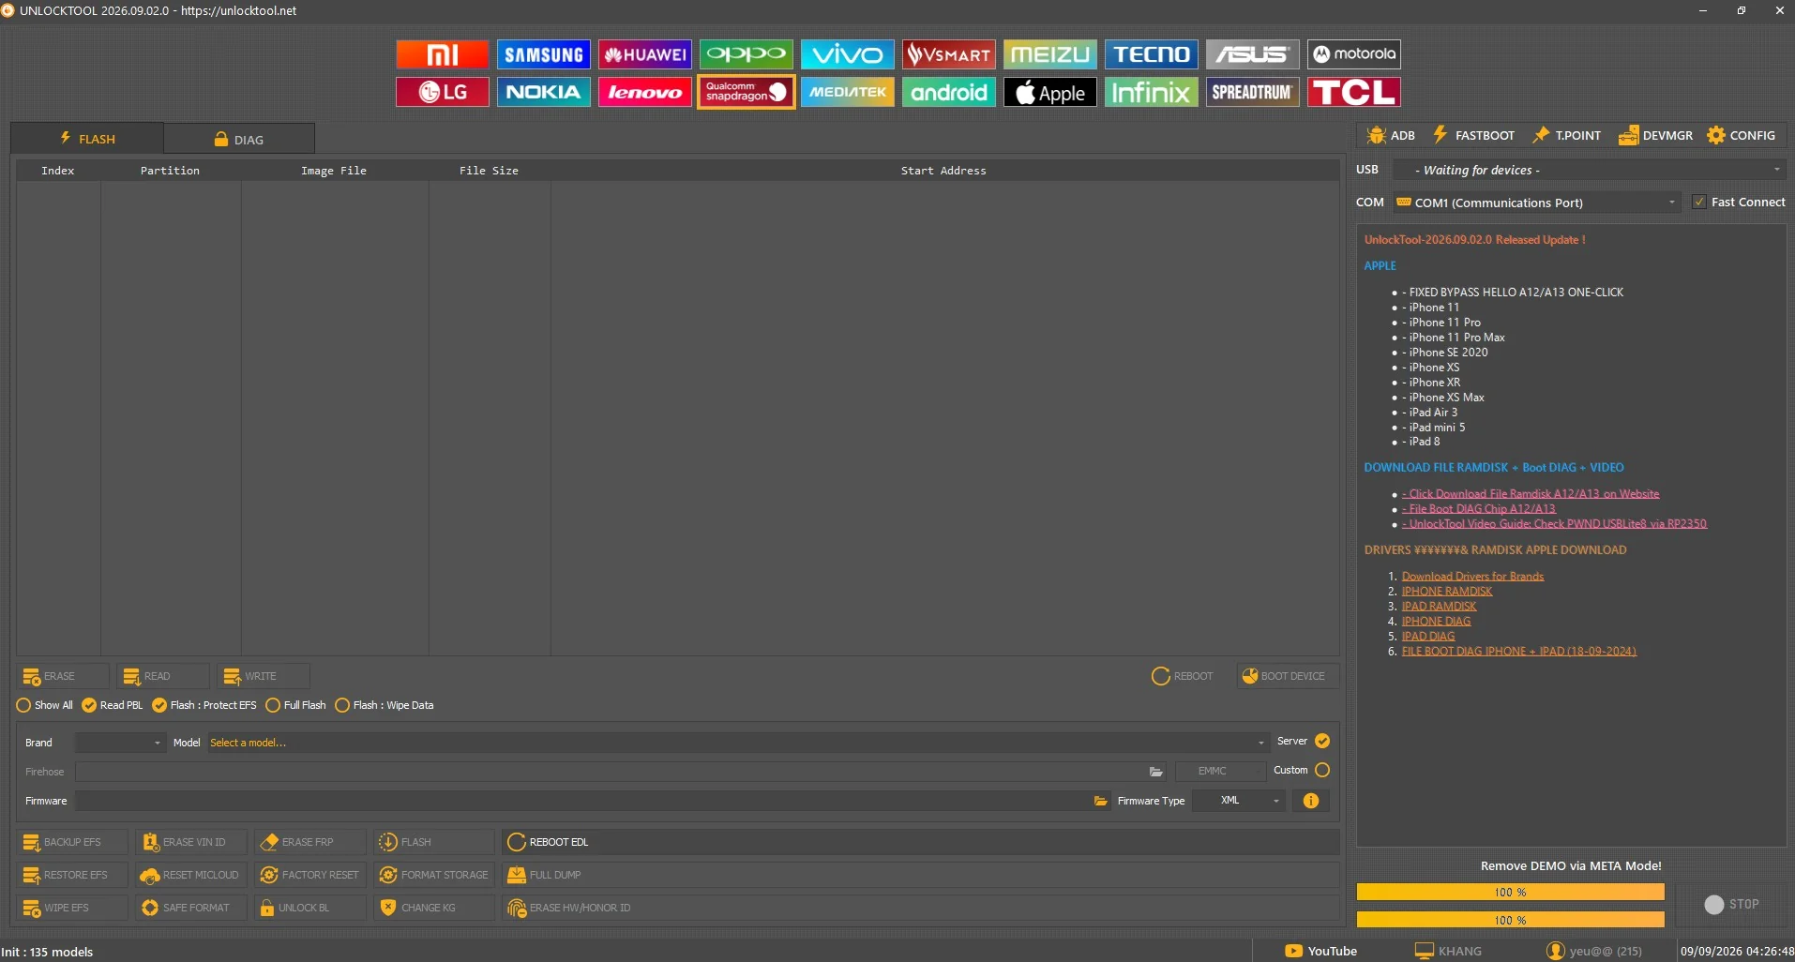This screenshot has width=1795, height=962.
Task: Choose the Lenovo brand logo
Action: pyautogui.click(x=644, y=92)
